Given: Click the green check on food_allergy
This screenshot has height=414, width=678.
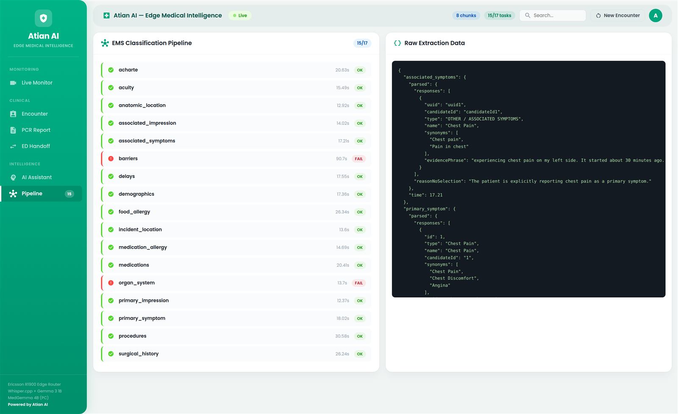Looking at the screenshot, I should 111,212.
